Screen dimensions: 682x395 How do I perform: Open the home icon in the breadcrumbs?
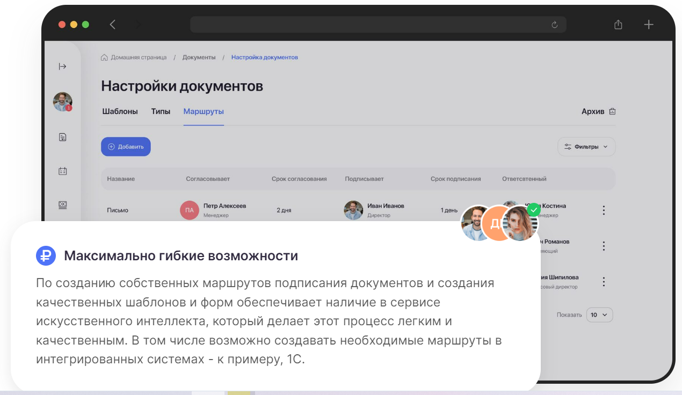click(103, 56)
